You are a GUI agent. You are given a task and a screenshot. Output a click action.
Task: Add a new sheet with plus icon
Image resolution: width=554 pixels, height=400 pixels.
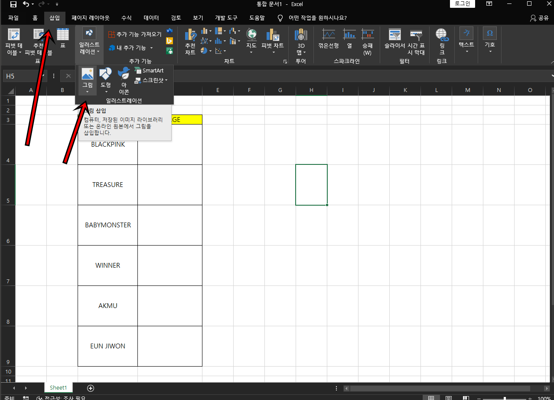[x=91, y=388]
